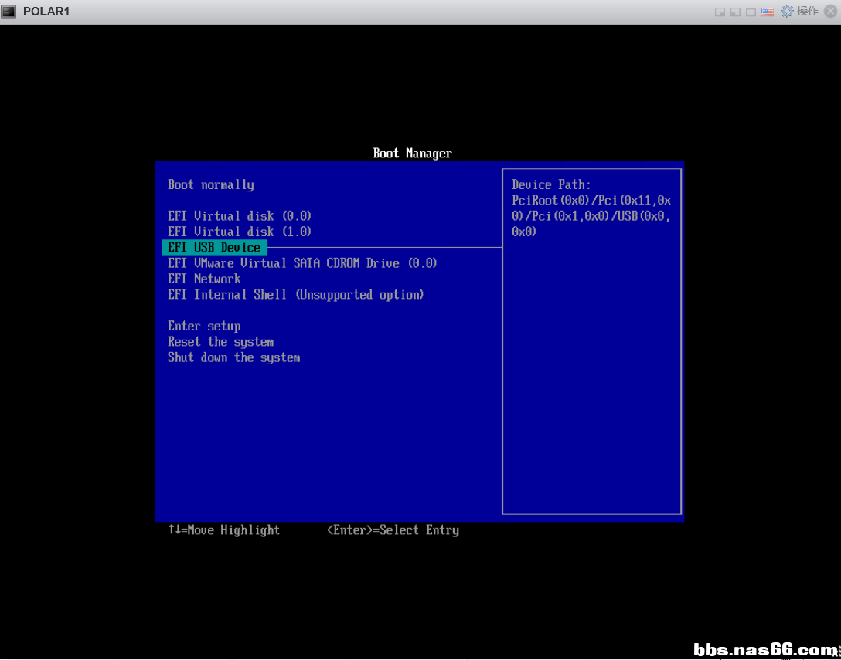The width and height of the screenshot is (841, 660).
Task: Click the POLAR1 console icon
Action: coord(9,12)
